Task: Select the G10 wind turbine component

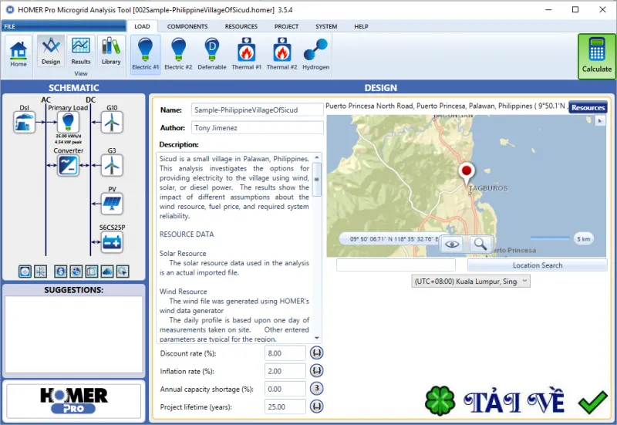Action: coord(112,122)
